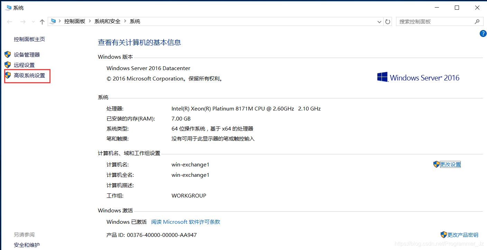The width and height of the screenshot is (487, 250).
Task: Click full name value next to 计算机全名:
Action: (190, 175)
